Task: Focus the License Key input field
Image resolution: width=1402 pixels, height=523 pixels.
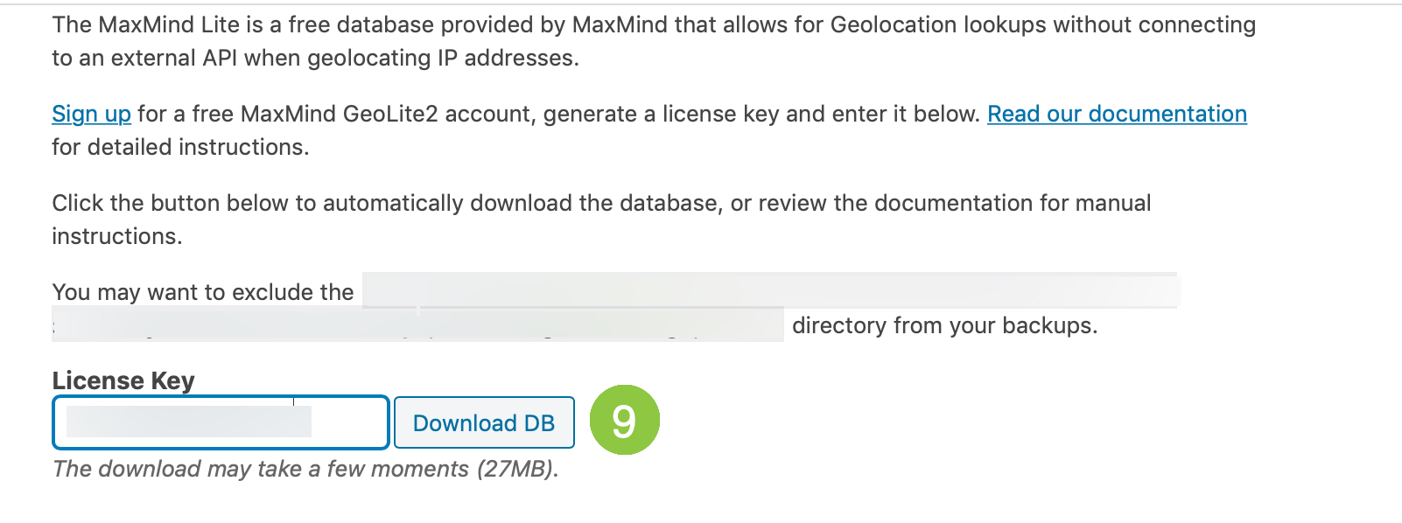Action: coord(221,422)
